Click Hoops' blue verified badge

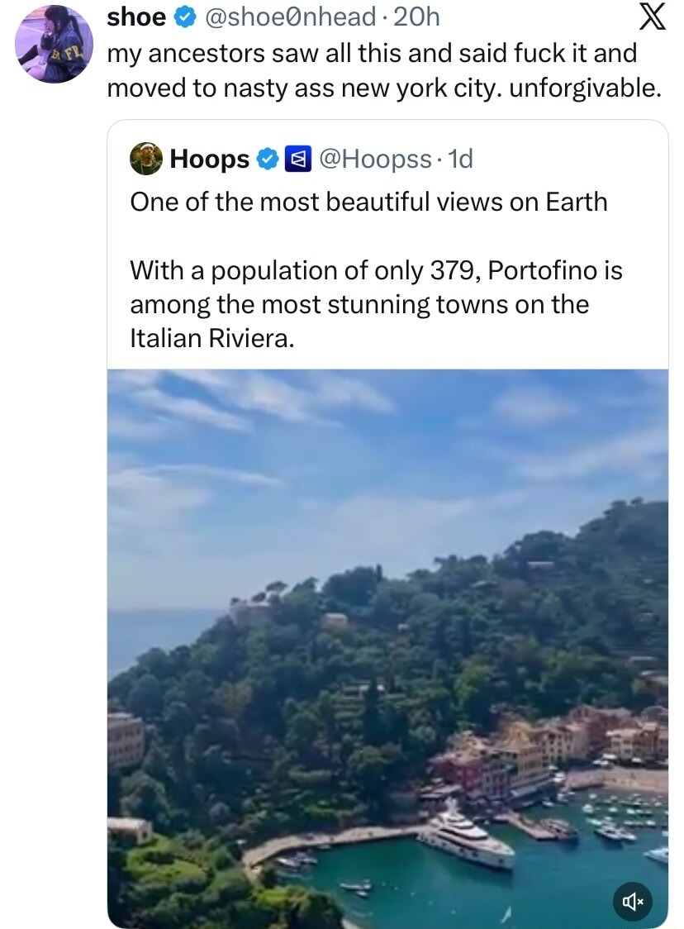(x=267, y=158)
